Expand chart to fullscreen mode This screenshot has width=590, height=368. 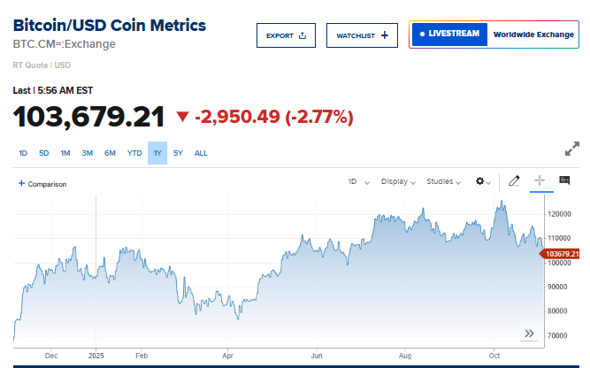coord(572,149)
